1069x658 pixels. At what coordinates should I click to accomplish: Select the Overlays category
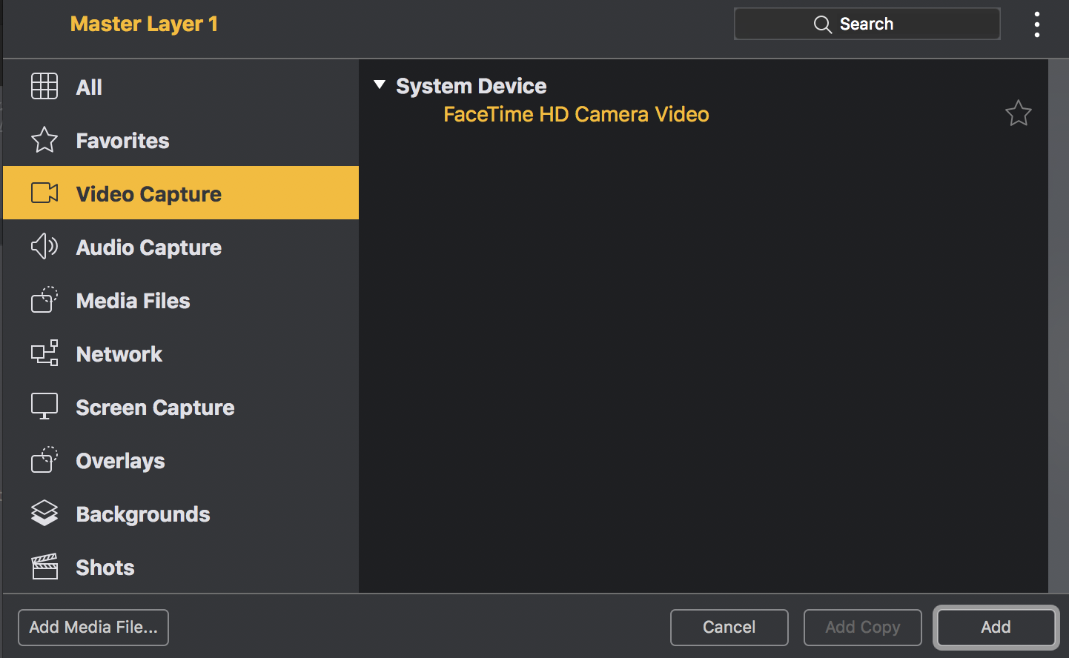tap(181, 461)
